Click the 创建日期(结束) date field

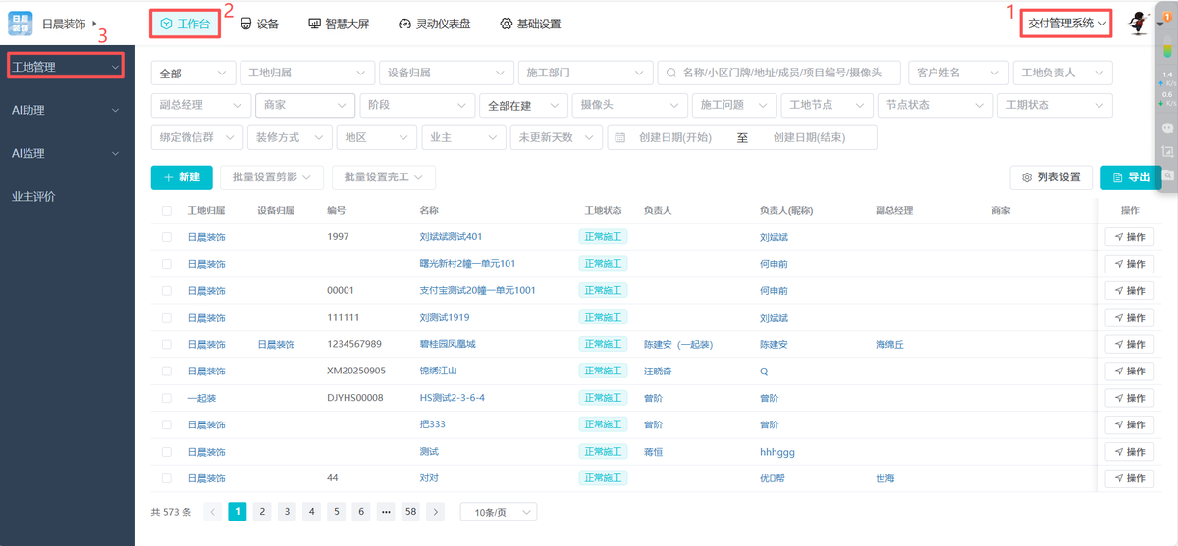809,138
